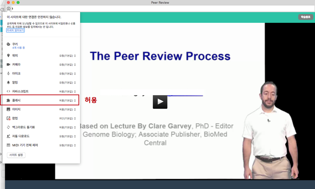The width and height of the screenshot is (315, 189).
Task: Click the 학습종료 button
Action: tap(305, 17)
